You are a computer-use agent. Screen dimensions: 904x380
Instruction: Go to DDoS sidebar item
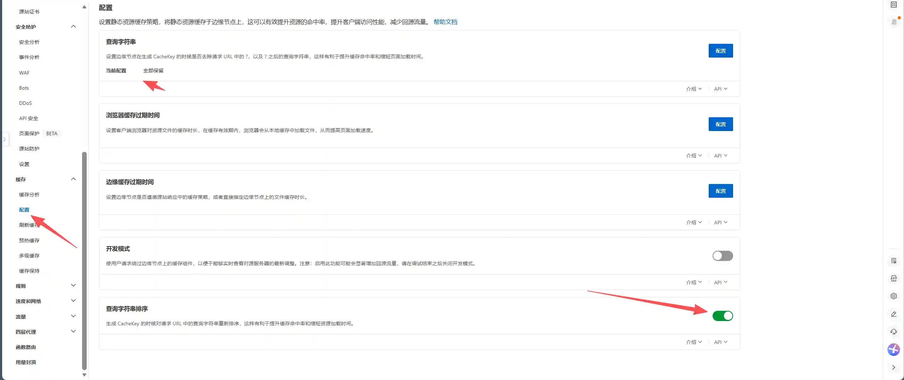click(25, 103)
